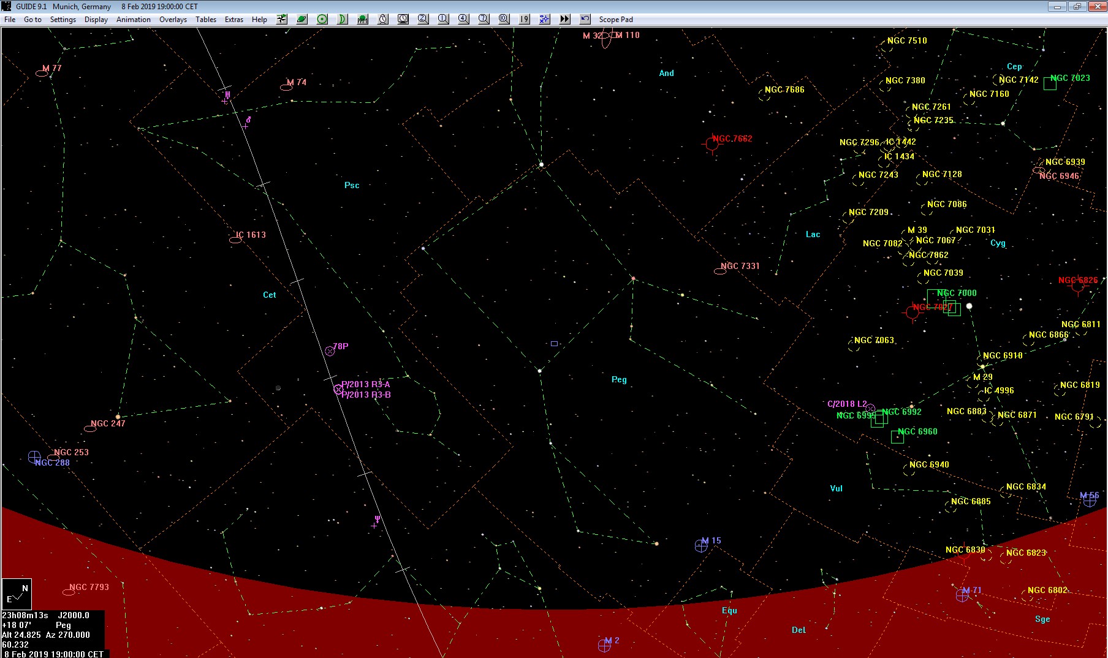Viewport: 1108px width, 658px height.
Task: Click the N/E compass orientation indicator
Action: click(17, 593)
